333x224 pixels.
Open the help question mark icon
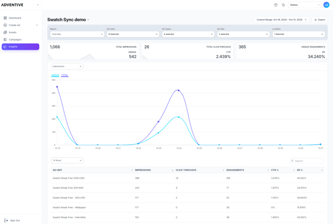(276, 5)
